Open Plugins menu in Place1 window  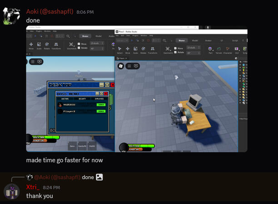135,35
